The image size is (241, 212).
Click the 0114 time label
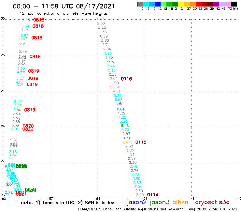pos(153,195)
